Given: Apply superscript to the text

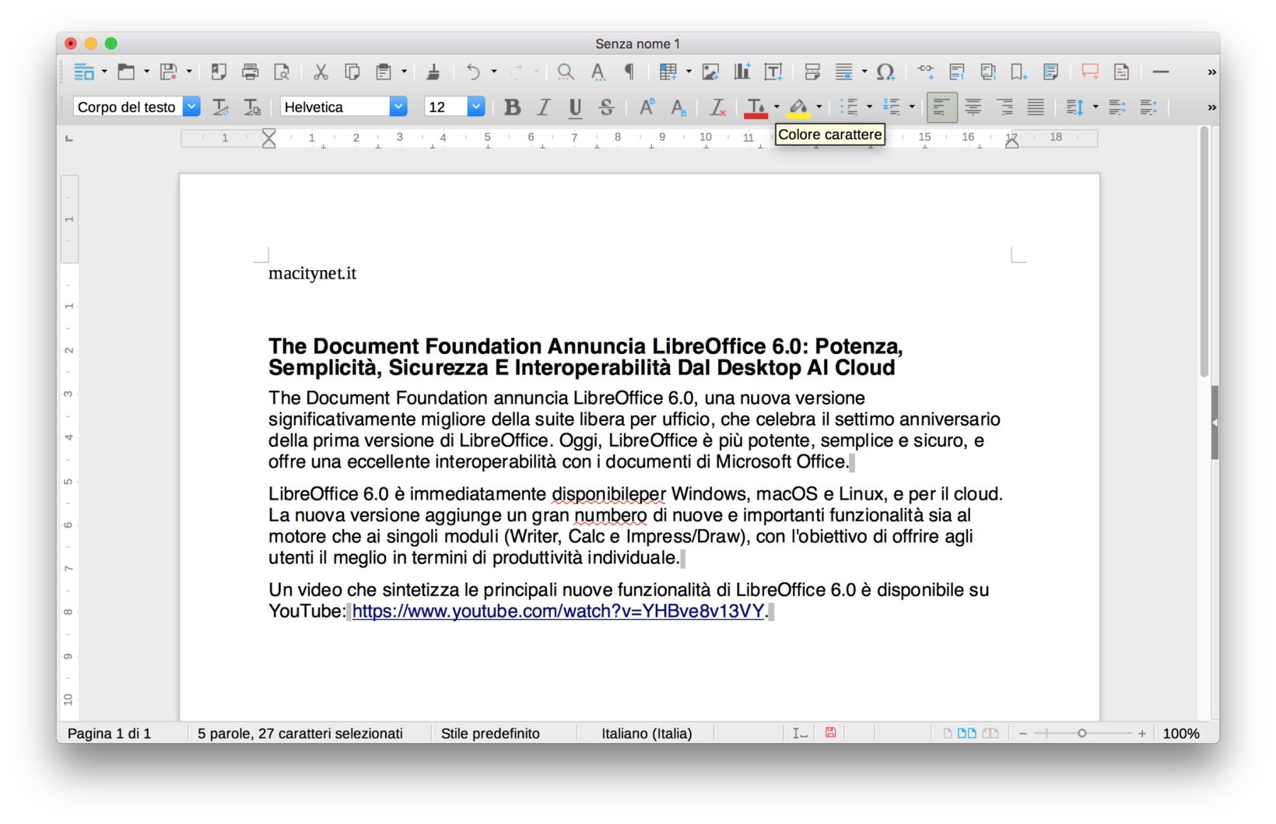Looking at the screenshot, I should pos(647,107).
